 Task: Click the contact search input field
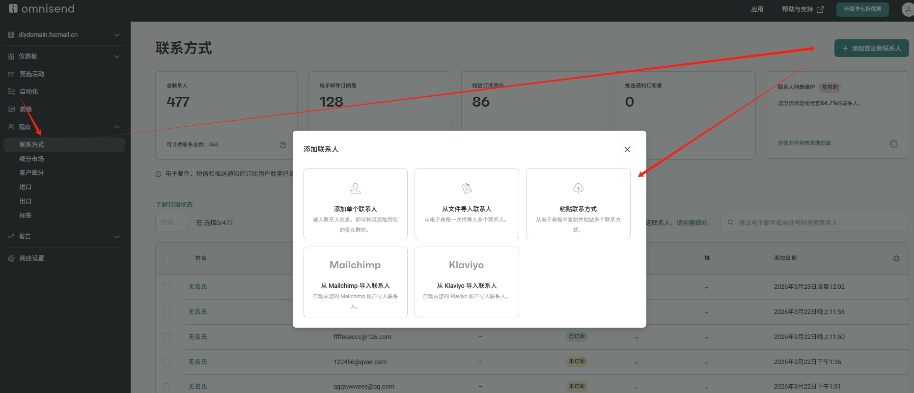point(815,223)
